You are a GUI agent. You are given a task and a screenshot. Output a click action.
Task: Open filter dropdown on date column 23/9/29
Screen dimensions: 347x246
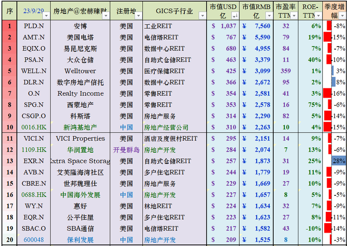47,16
